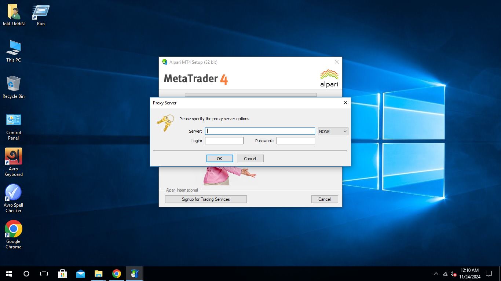Open File Explorer from the taskbar

(x=98, y=274)
